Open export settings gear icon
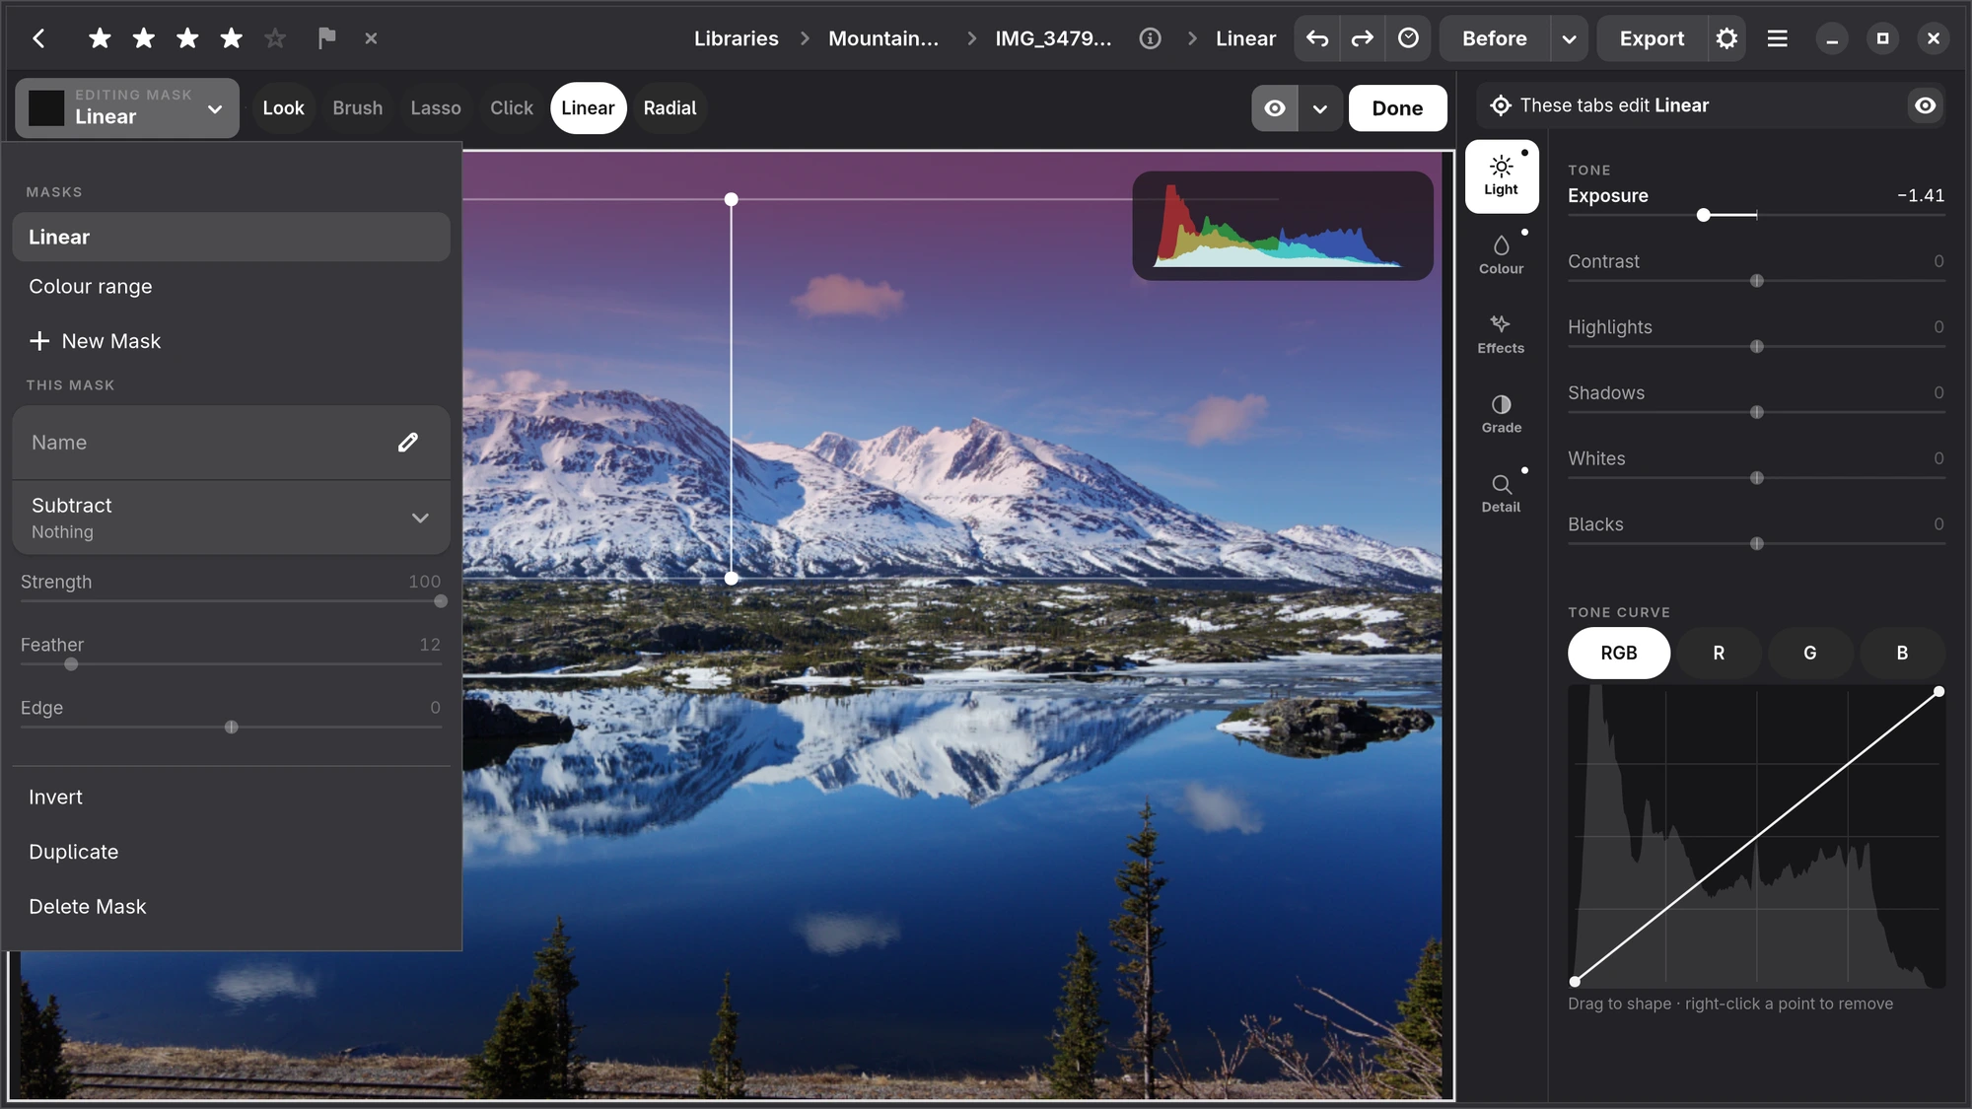 (x=1725, y=38)
